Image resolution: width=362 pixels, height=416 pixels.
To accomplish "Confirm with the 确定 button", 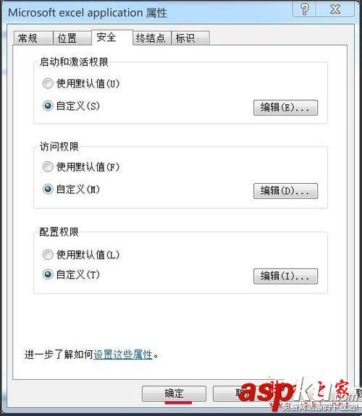I will [x=174, y=394].
